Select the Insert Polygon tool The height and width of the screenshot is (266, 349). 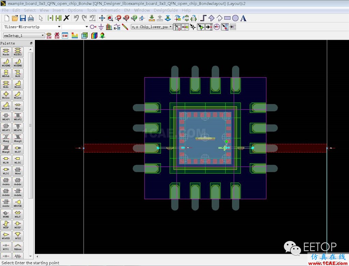[x=211, y=18]
